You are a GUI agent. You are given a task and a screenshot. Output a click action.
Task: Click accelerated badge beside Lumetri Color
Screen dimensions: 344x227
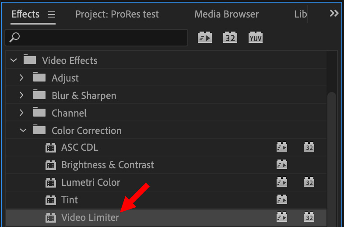pos(282,182)
